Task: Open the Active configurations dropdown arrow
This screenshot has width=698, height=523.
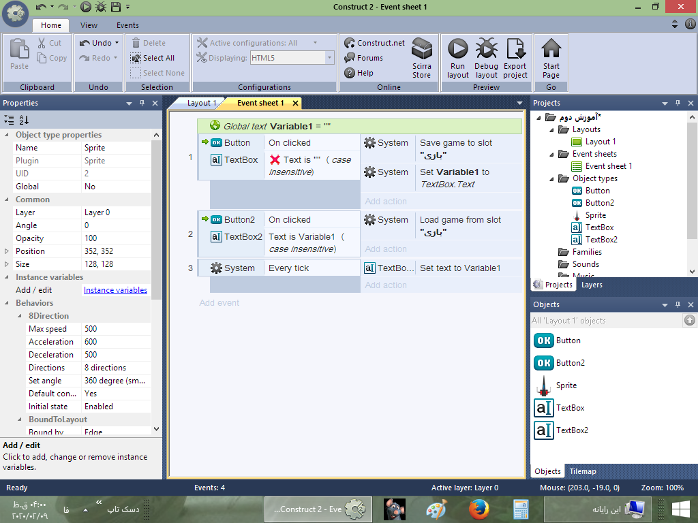Action: click(315, 43)
